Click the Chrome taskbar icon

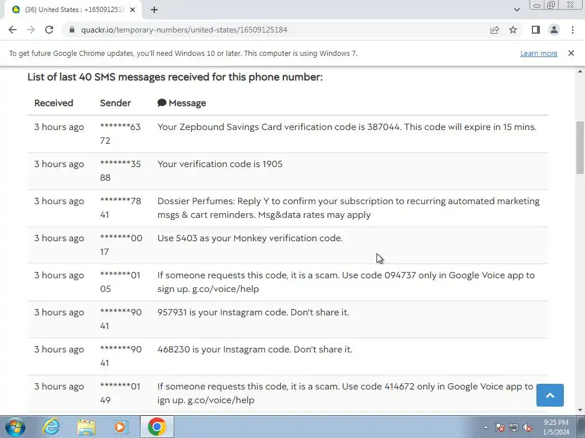click(x=157, y=427)
